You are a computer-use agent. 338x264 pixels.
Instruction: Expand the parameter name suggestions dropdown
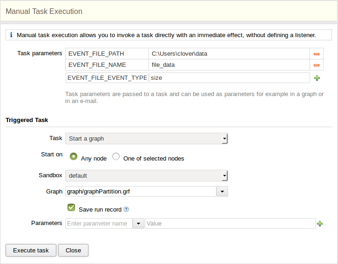[138, 224]
